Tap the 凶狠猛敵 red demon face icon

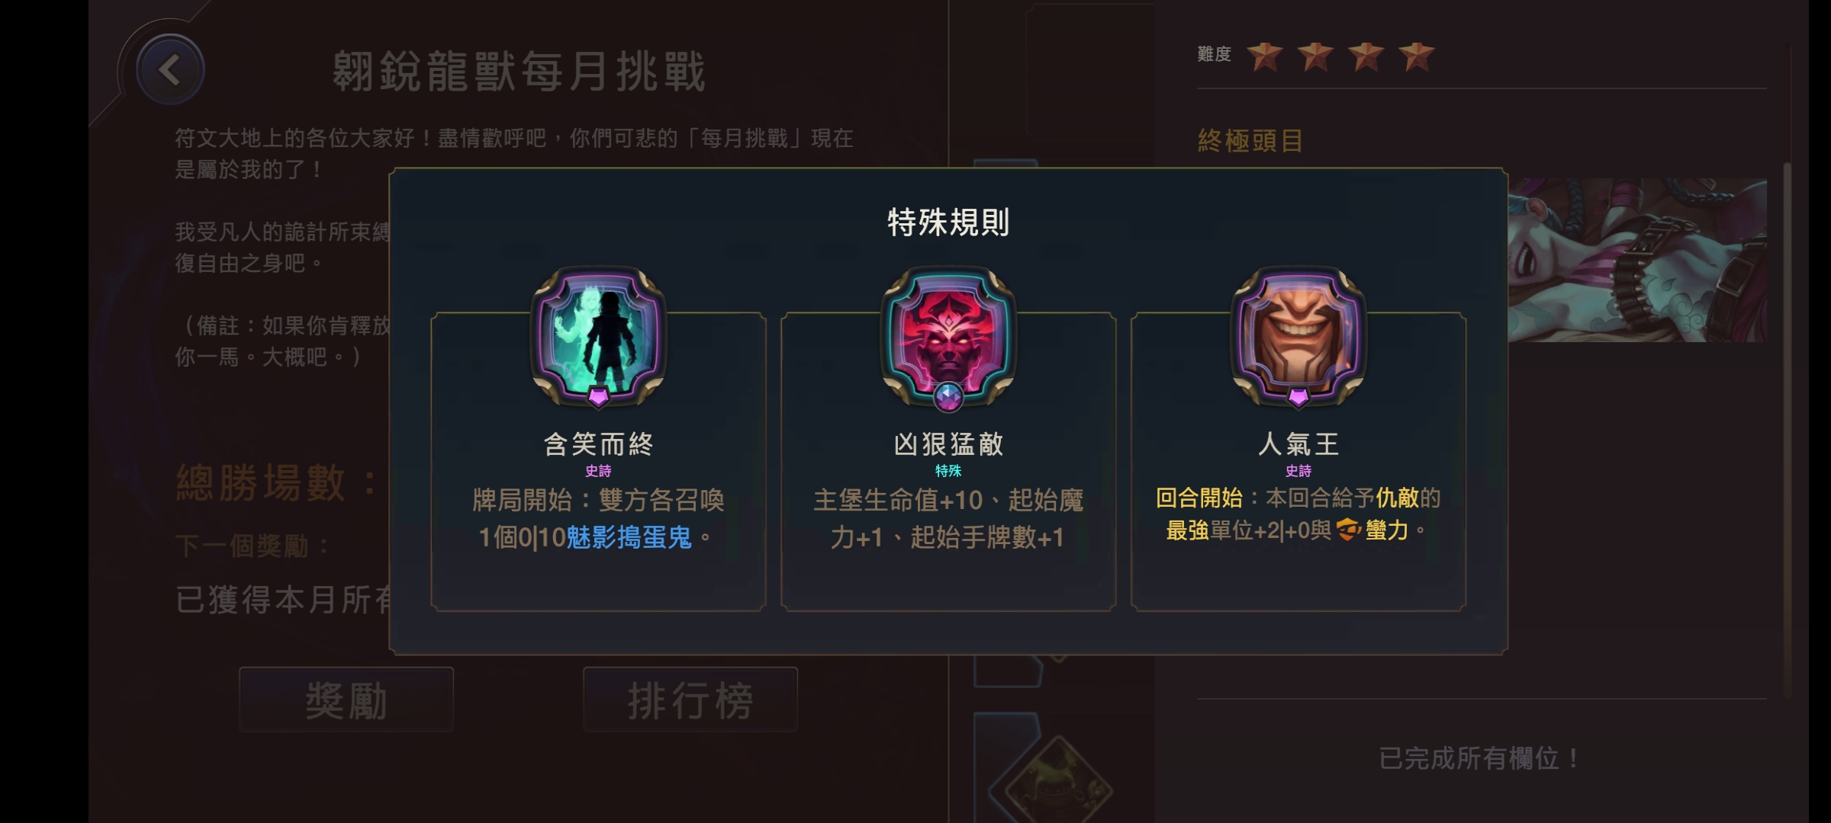948,335
